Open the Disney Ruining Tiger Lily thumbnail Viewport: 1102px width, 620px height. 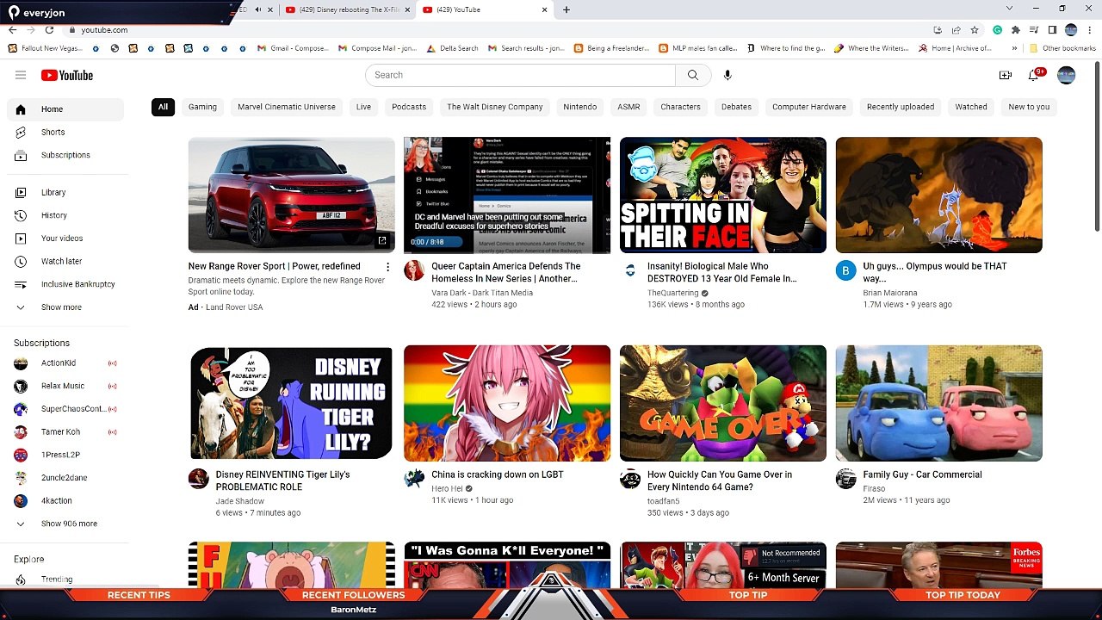[x=291, y=403]
